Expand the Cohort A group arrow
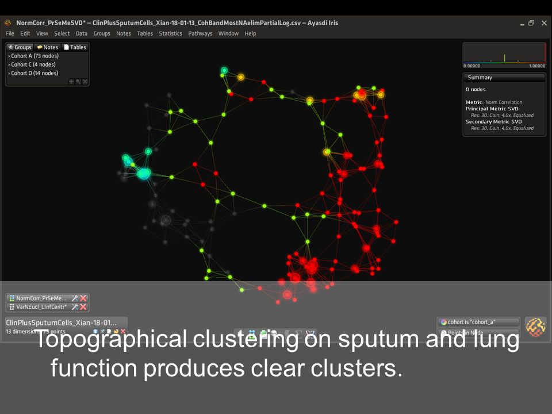552x414 pixels. (x=9, y=56)
